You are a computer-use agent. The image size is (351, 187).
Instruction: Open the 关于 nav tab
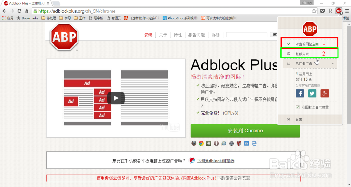click(163, 35)
